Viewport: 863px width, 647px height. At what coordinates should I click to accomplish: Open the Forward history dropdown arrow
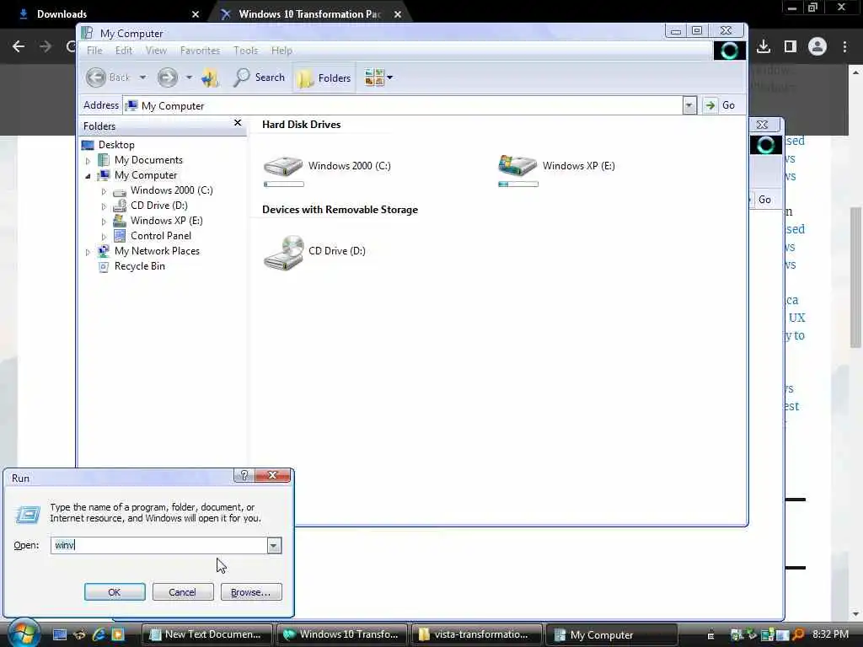(189, 78)
